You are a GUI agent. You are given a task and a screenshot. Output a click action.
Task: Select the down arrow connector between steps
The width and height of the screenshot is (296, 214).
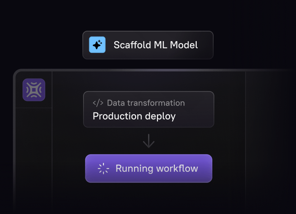(149, 141)
